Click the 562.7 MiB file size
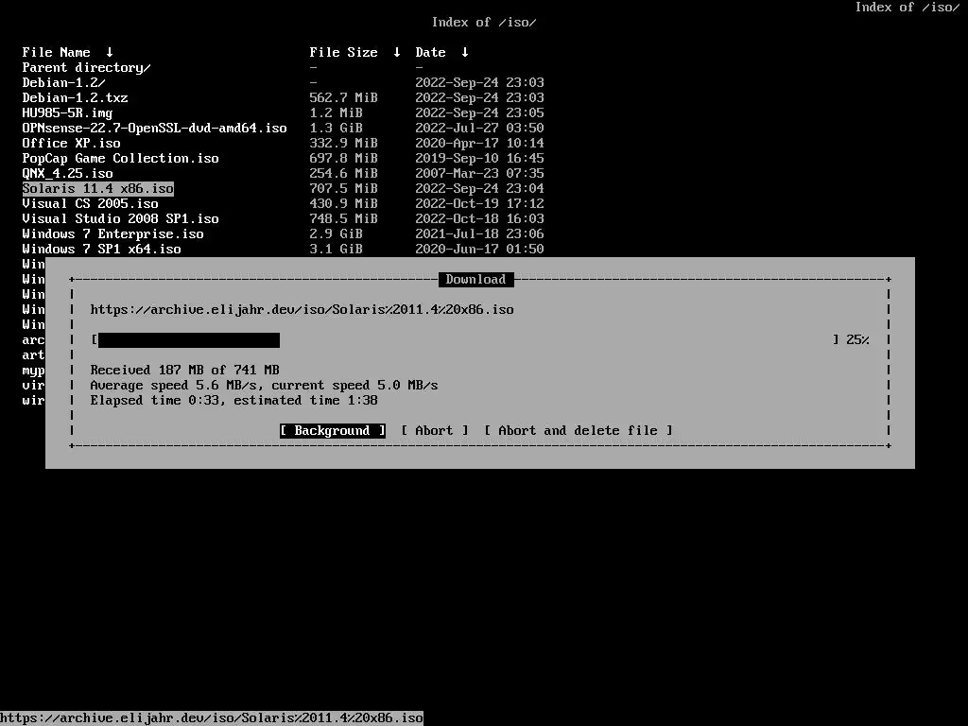968x726 pixels. [x=343, y=97]
